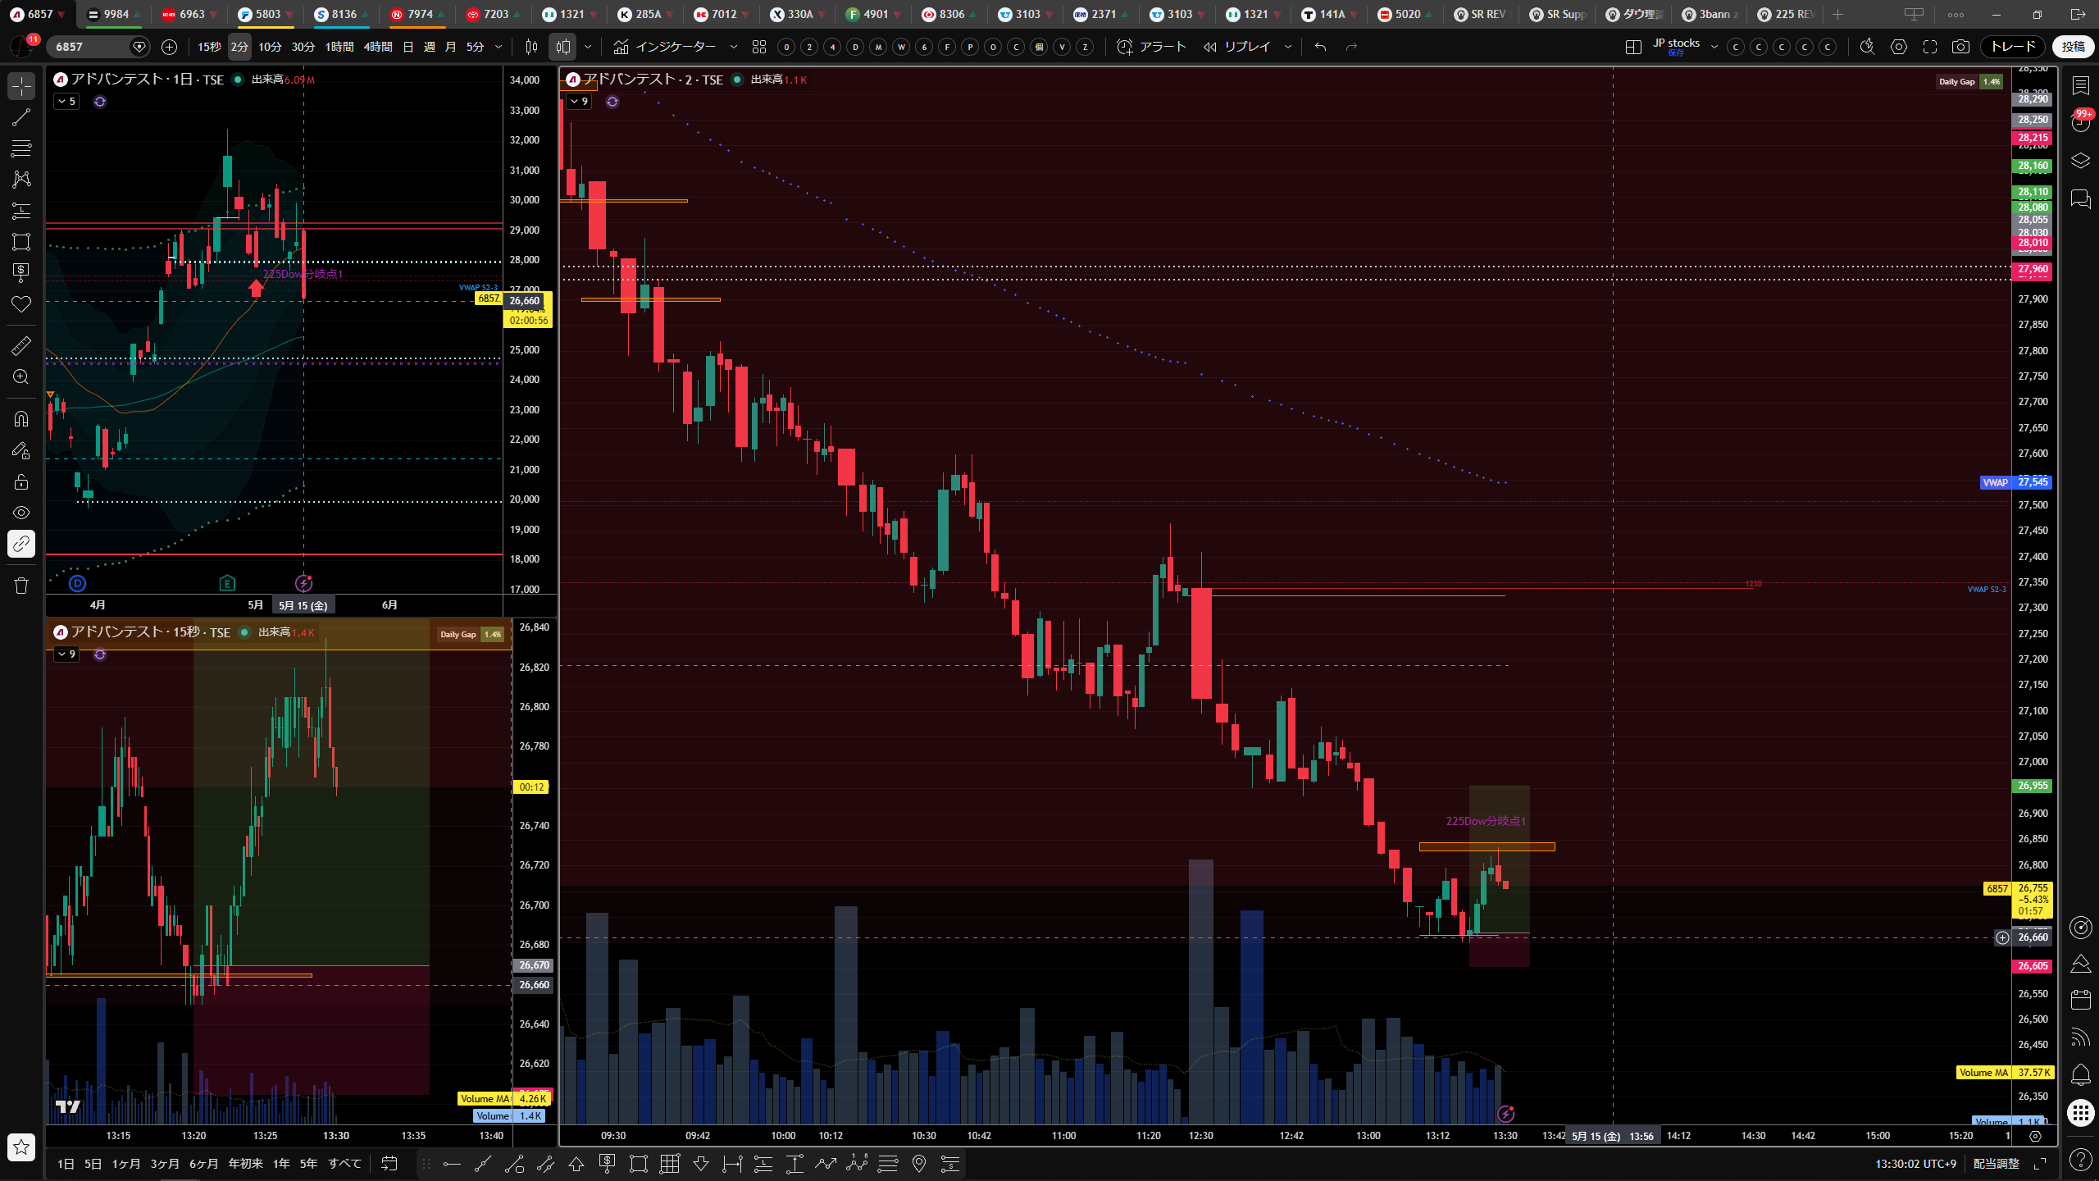
Task: Click the magnet mode icon
Action: coord(21,419)
